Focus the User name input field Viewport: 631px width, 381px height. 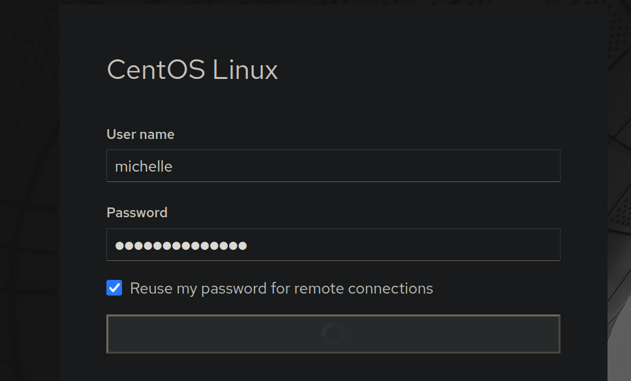coord(333,166)
